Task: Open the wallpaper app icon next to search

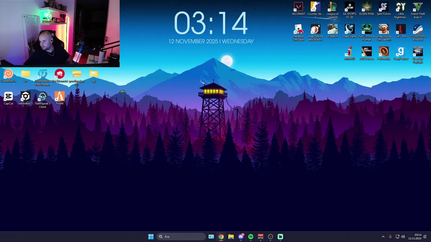Action: [x=211, y=237]
